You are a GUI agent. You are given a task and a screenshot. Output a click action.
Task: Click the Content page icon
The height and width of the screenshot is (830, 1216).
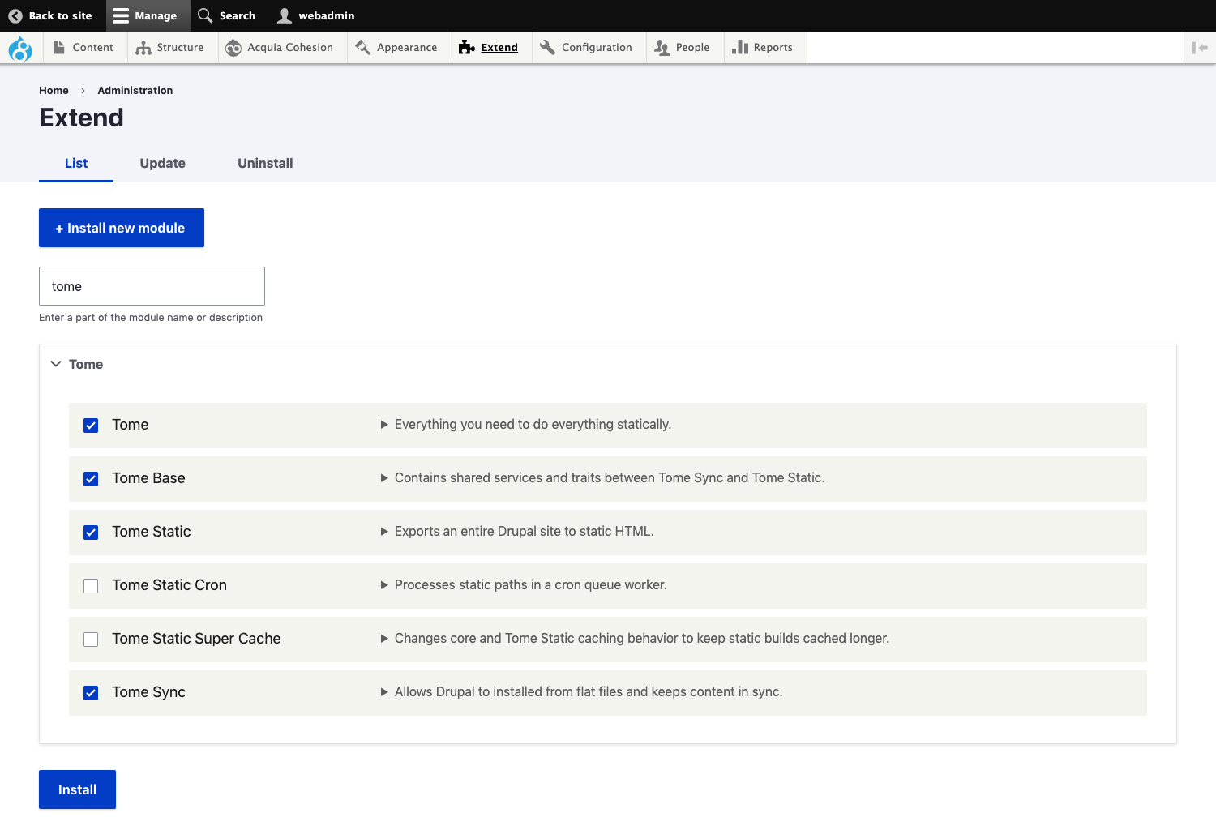pyautogui.click(x=59, y=47)
